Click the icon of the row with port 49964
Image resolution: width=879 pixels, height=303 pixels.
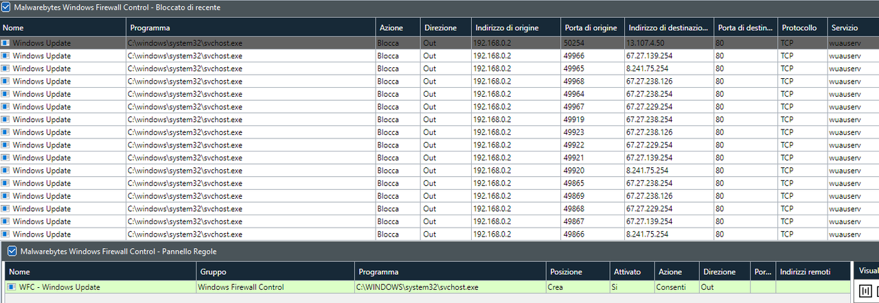(5, 94)
